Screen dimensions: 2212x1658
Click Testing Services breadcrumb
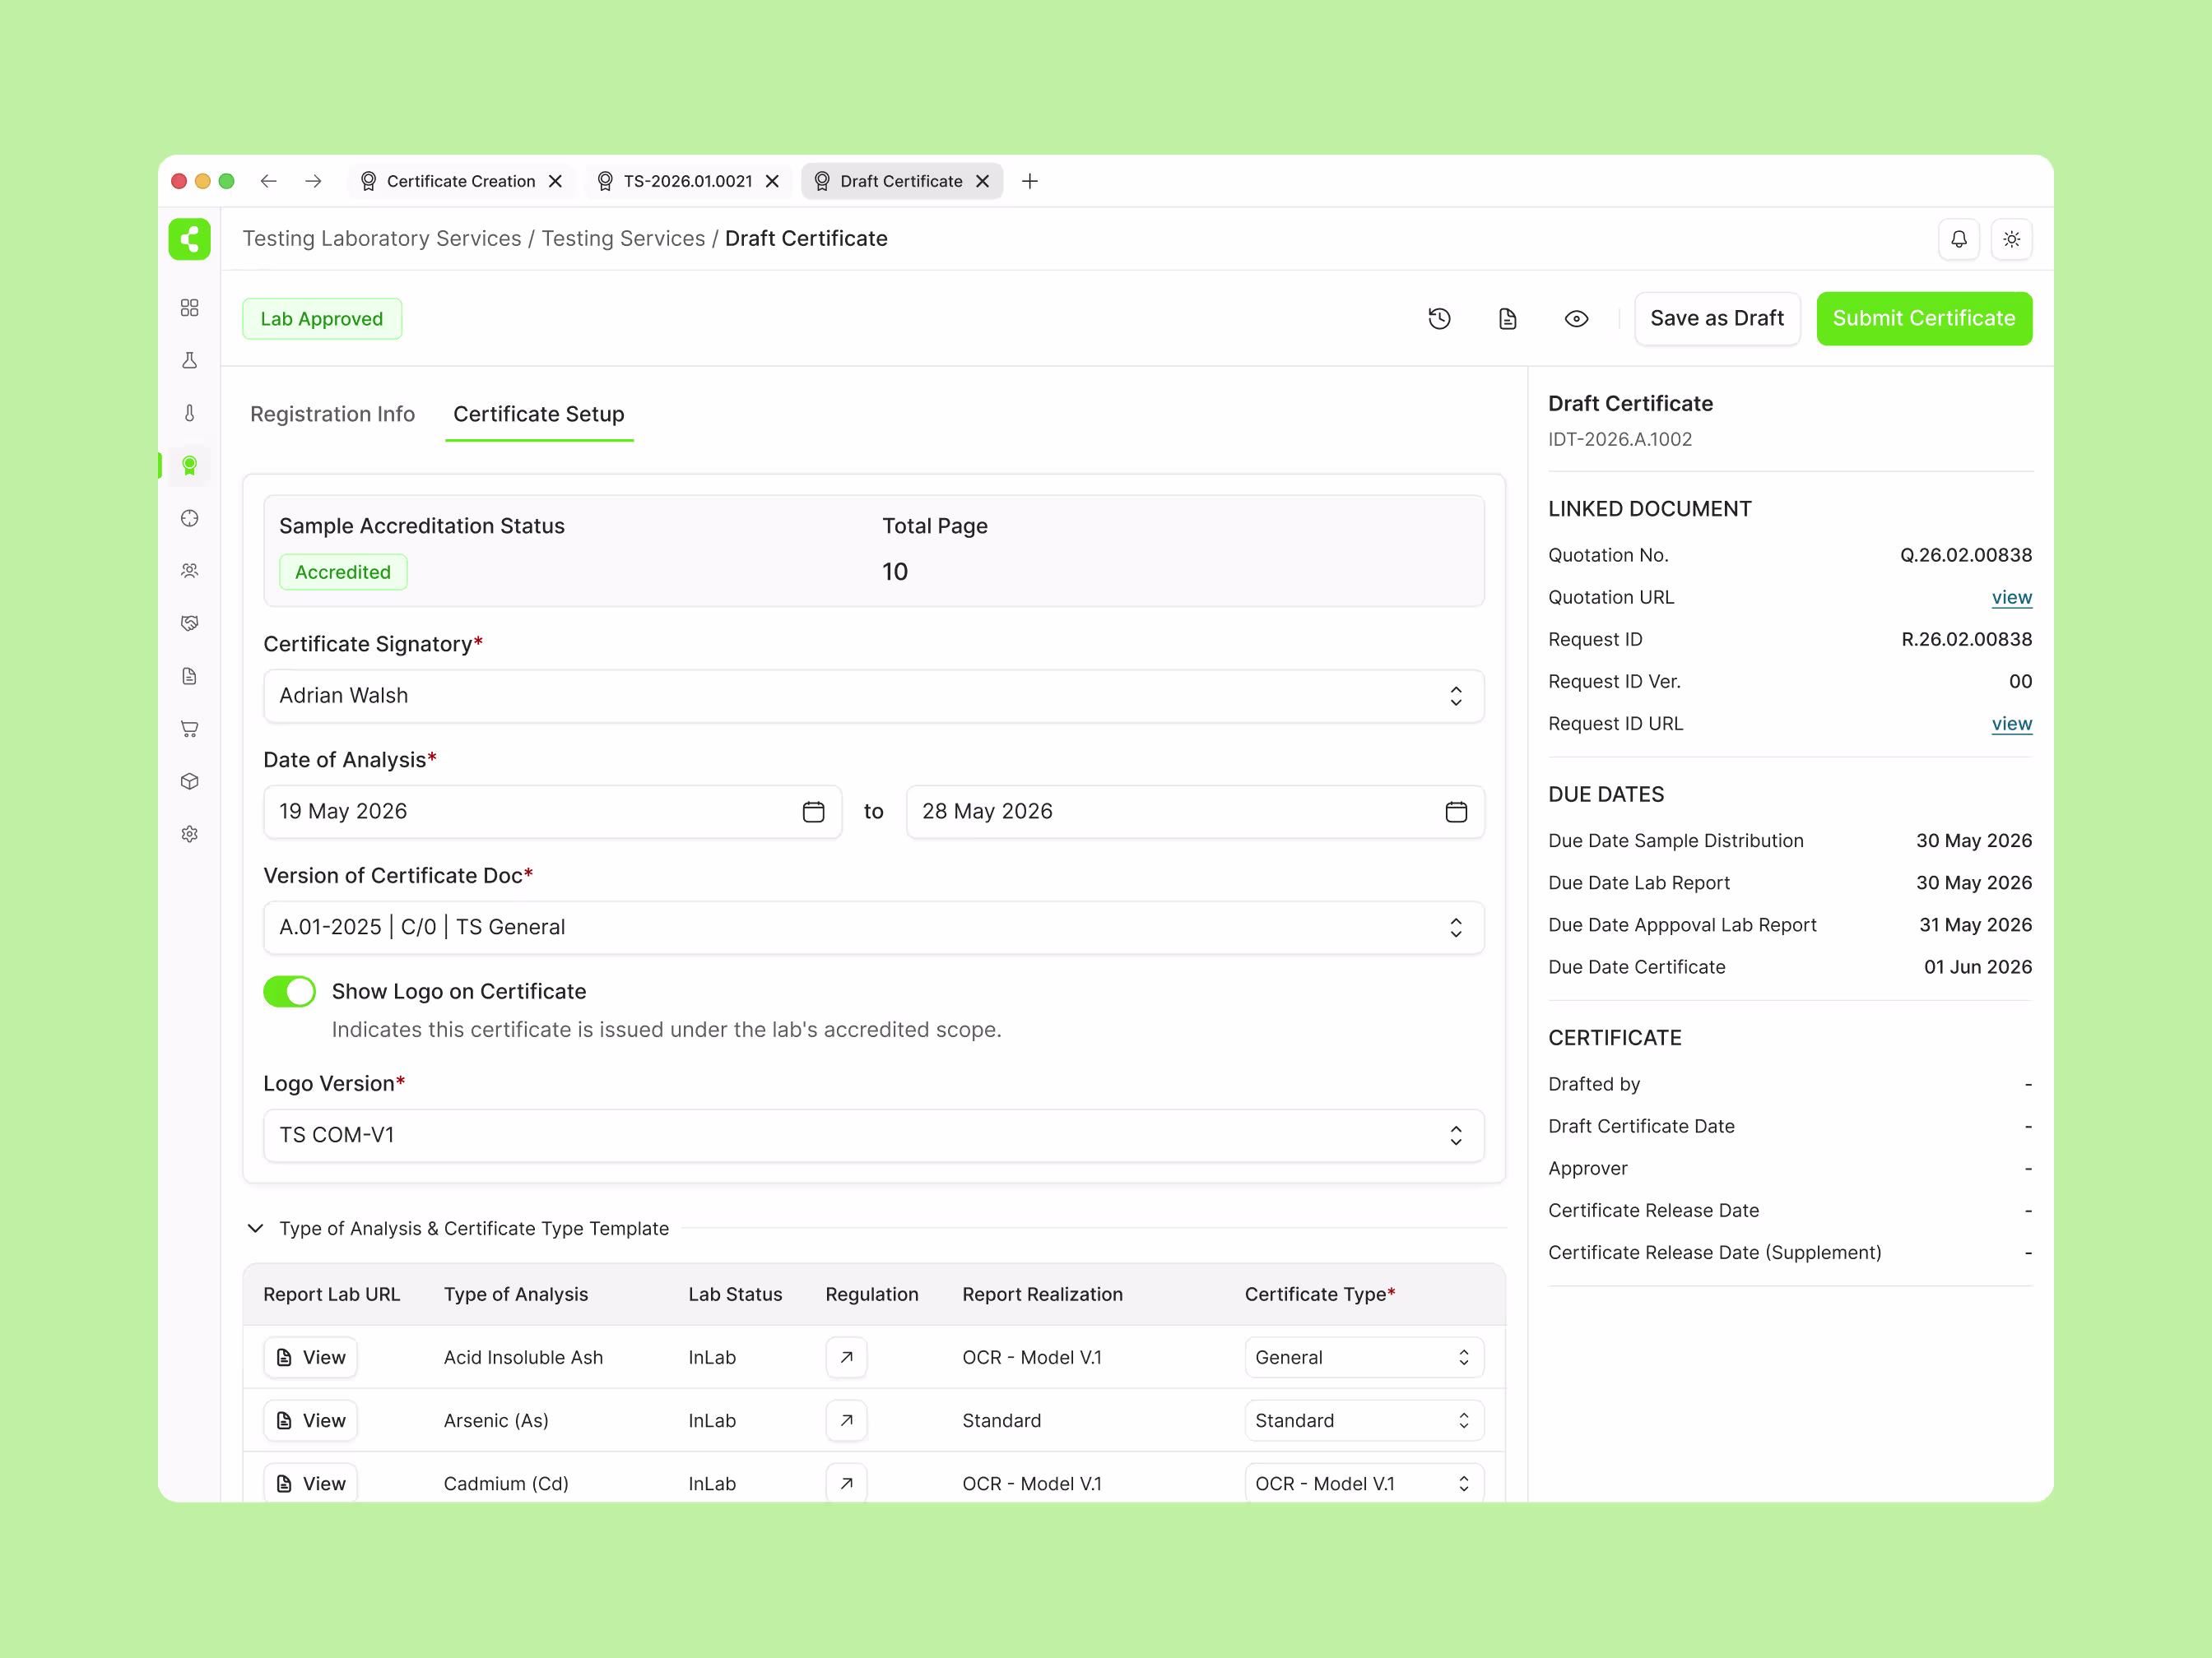(x=623, y=238)
